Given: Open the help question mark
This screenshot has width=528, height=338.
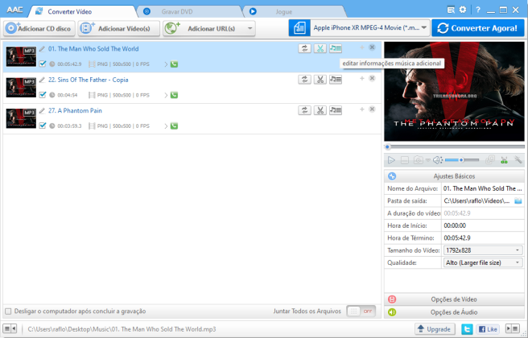Looking at the screenshot, I should click(x=478, y=10).
